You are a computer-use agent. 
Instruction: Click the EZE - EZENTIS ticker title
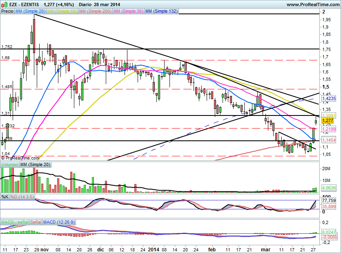(x=24, y=4)
